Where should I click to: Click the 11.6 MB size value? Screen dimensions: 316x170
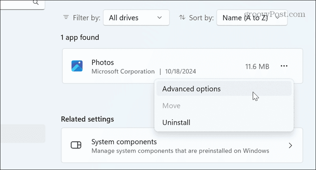pos(257,67)
